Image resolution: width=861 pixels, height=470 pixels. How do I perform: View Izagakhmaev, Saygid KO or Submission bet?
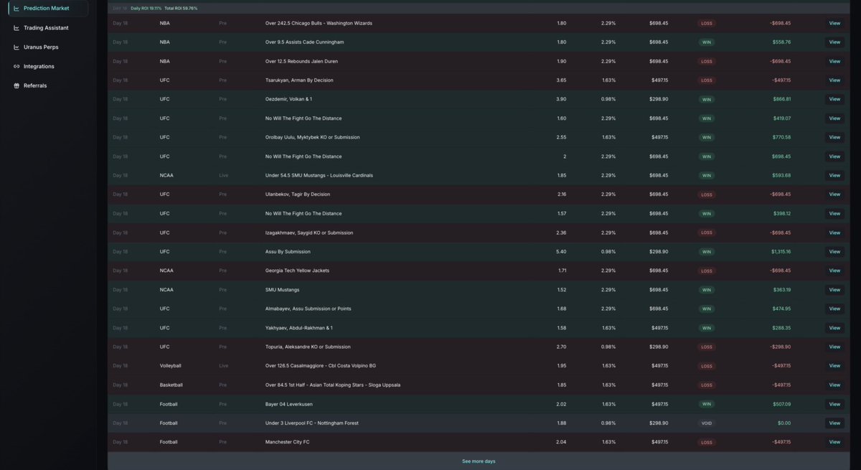[x=834, y=232]
